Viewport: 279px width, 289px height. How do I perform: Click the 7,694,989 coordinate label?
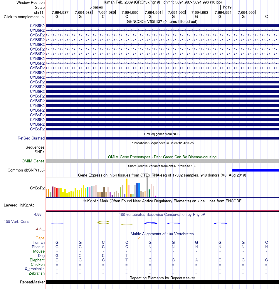pyautogui.click(x=107, y=12)
